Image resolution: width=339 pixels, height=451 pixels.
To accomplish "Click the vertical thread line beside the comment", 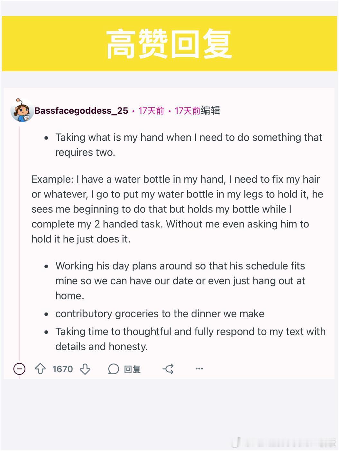I will [19, 244].
